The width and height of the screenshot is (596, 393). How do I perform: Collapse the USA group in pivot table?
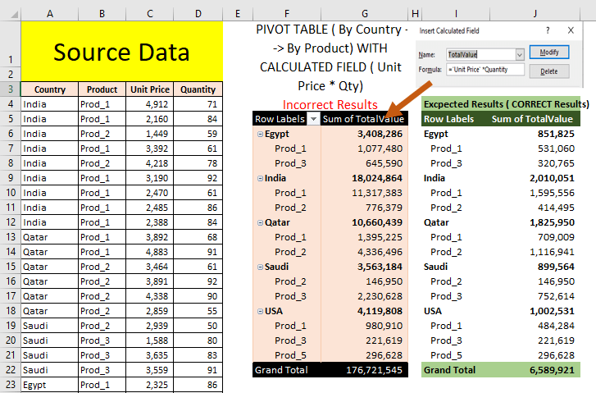click(x=260, y=311)
